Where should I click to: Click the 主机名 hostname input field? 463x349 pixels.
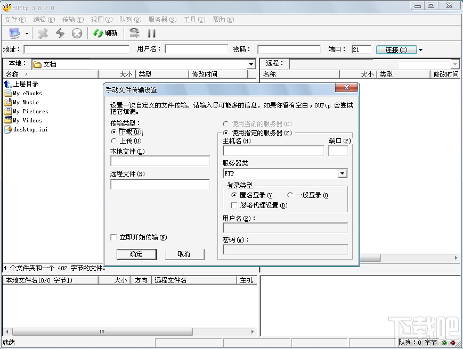click(x=273, y=151)
